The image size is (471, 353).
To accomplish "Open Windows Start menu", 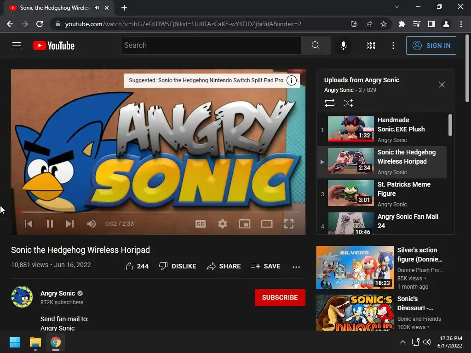I will (15, 342).
